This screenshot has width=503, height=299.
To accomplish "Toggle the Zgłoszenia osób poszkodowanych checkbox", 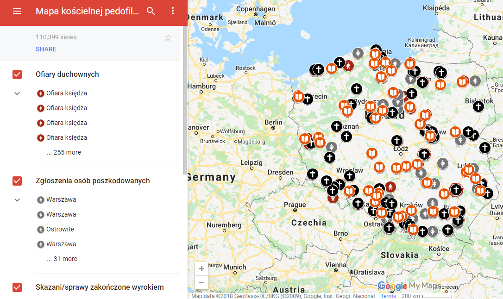I will (x=17, y=181).
